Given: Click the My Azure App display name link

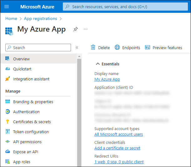Looking at the screenshot, I should click(107, 79).
